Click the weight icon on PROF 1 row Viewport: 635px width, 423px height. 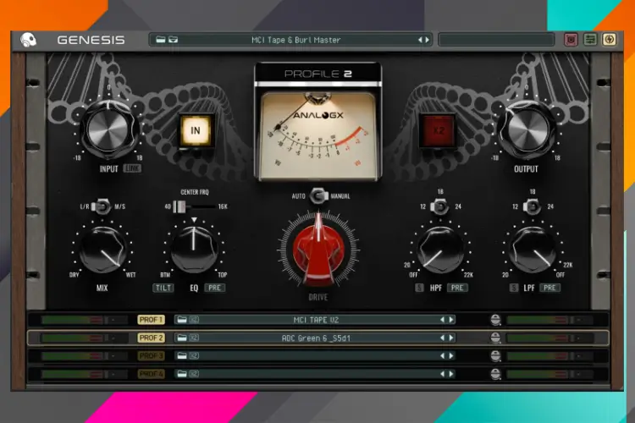tap(494, 320)
